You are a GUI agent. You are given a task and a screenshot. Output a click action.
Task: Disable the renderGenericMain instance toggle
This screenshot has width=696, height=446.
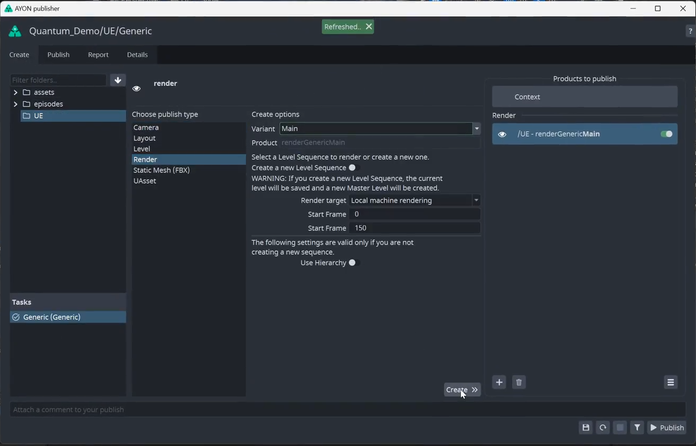pyautogui.click(x=666, y=134)
